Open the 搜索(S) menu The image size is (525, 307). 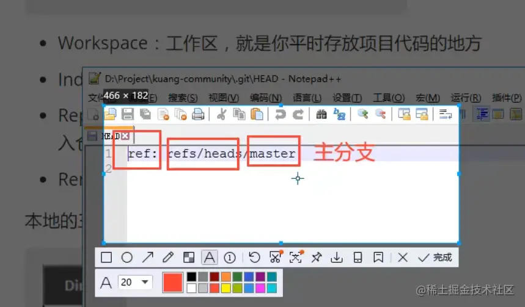pyautogui.click(x=183, y=98)
